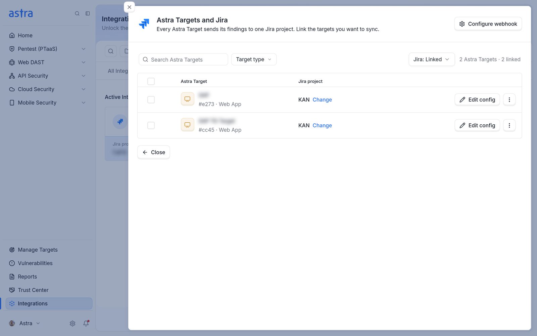The width and height of the screenshot is (537, 336).
Task: Click the Astra Target column header
Action: click(194, 81)
